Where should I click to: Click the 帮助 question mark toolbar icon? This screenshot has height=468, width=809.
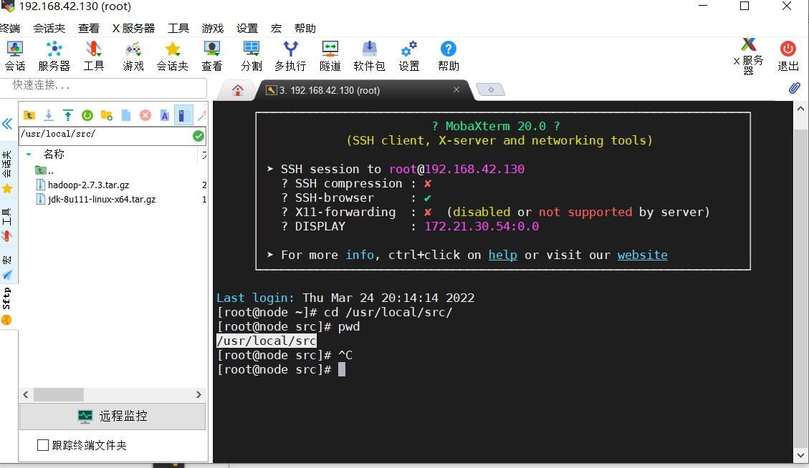[x=449, y=56]
